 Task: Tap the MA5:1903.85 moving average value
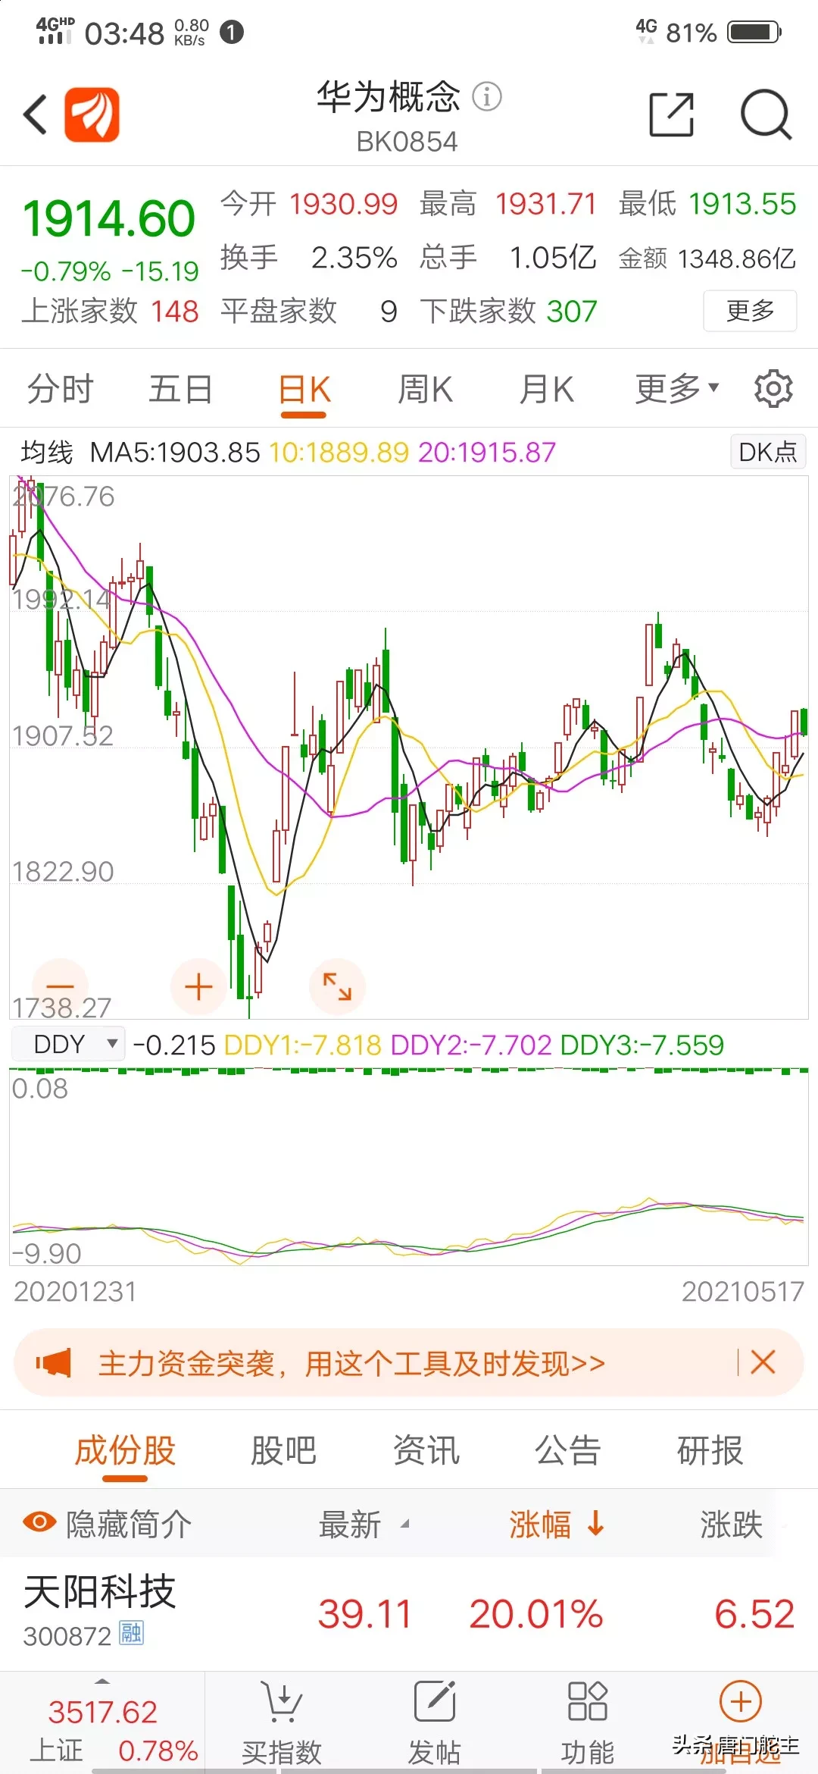175,453
